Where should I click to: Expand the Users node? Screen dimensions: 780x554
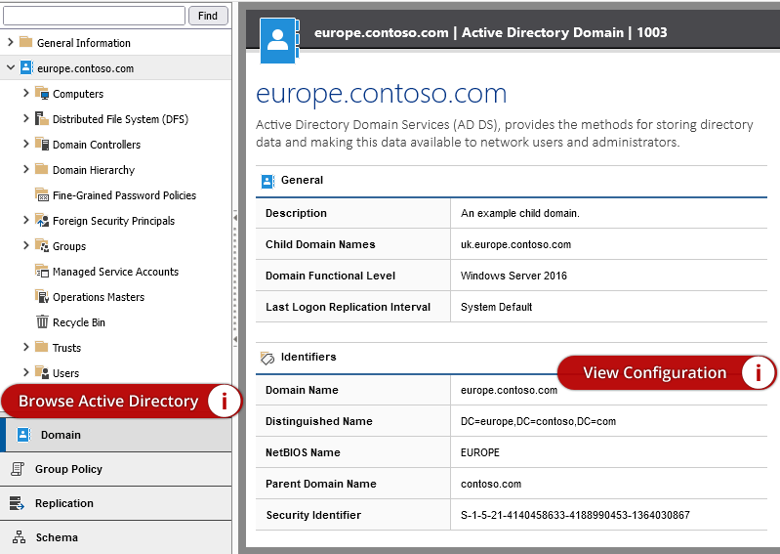coord(25,372)
